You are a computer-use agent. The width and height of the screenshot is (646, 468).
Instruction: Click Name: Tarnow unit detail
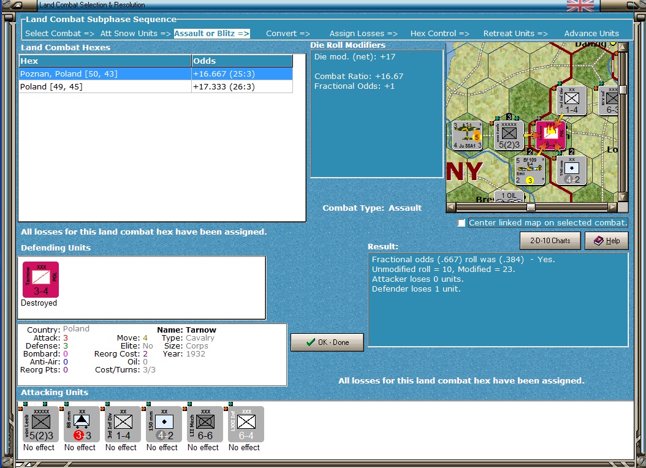187,330
